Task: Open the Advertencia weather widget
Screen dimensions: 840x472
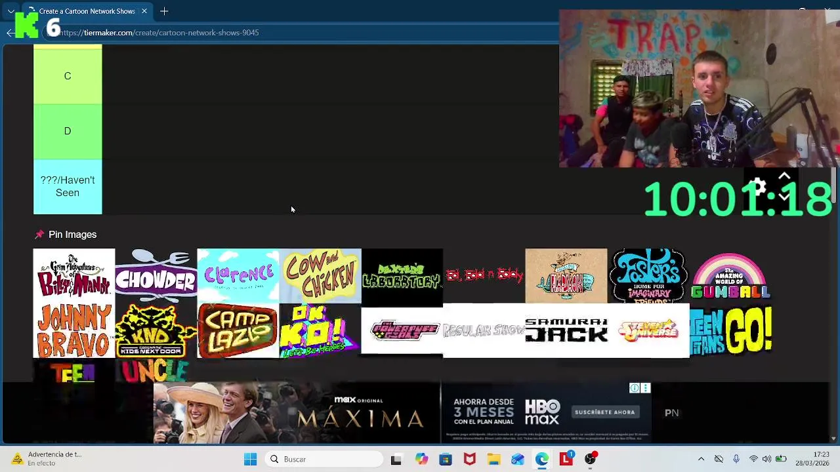Action: tap(46, 459)
